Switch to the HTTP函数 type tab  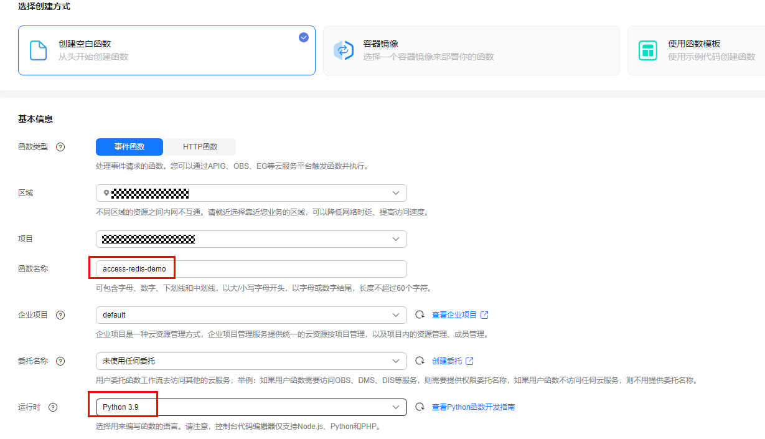200,147
